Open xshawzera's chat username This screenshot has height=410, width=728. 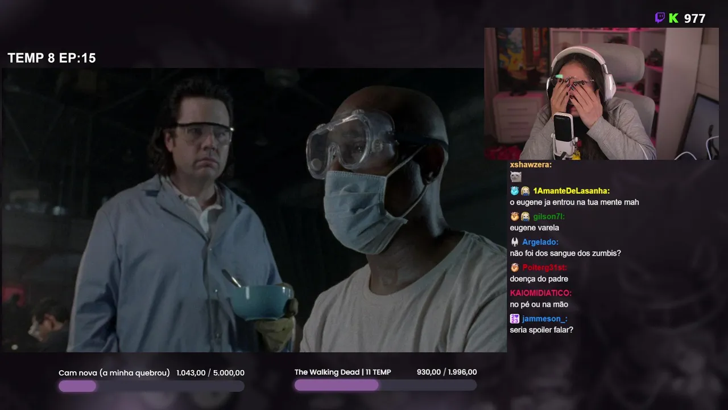pyautogui.click(x=531, y=164)
